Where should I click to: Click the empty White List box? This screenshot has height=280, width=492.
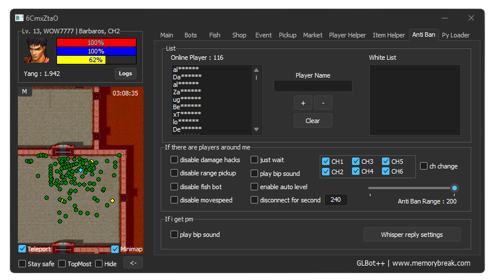click(415, 100)
